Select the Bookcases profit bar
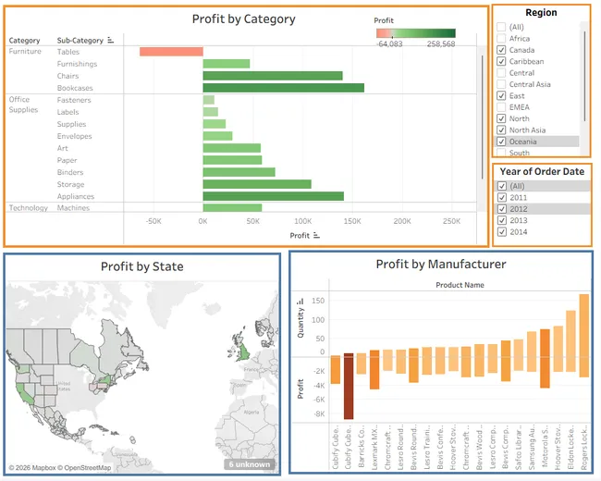 click(284, 88)
